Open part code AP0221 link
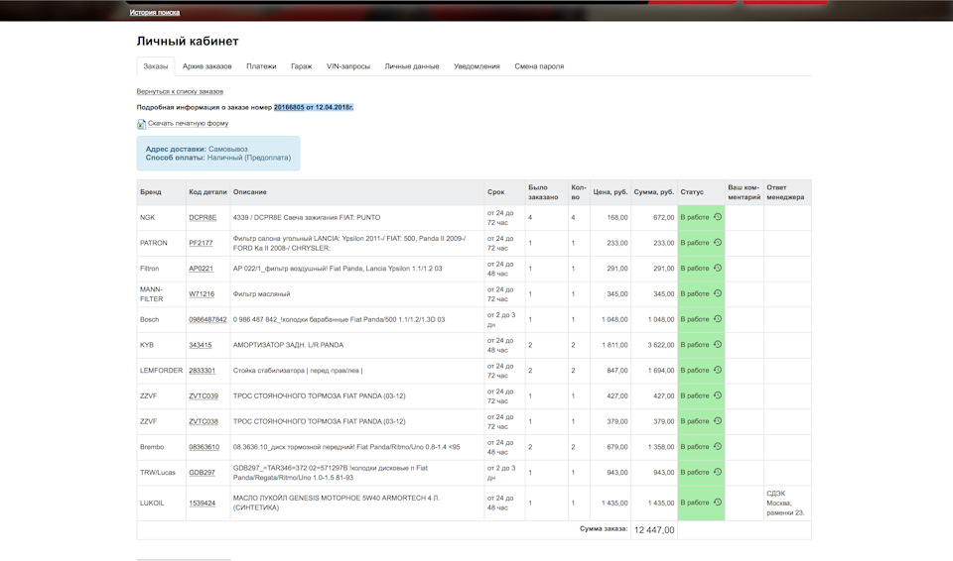This screenshot has height=561, width=953. coord(202,269)
